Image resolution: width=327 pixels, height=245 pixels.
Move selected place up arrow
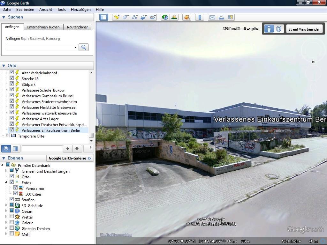pyautogui.click(x=68, y=149)
